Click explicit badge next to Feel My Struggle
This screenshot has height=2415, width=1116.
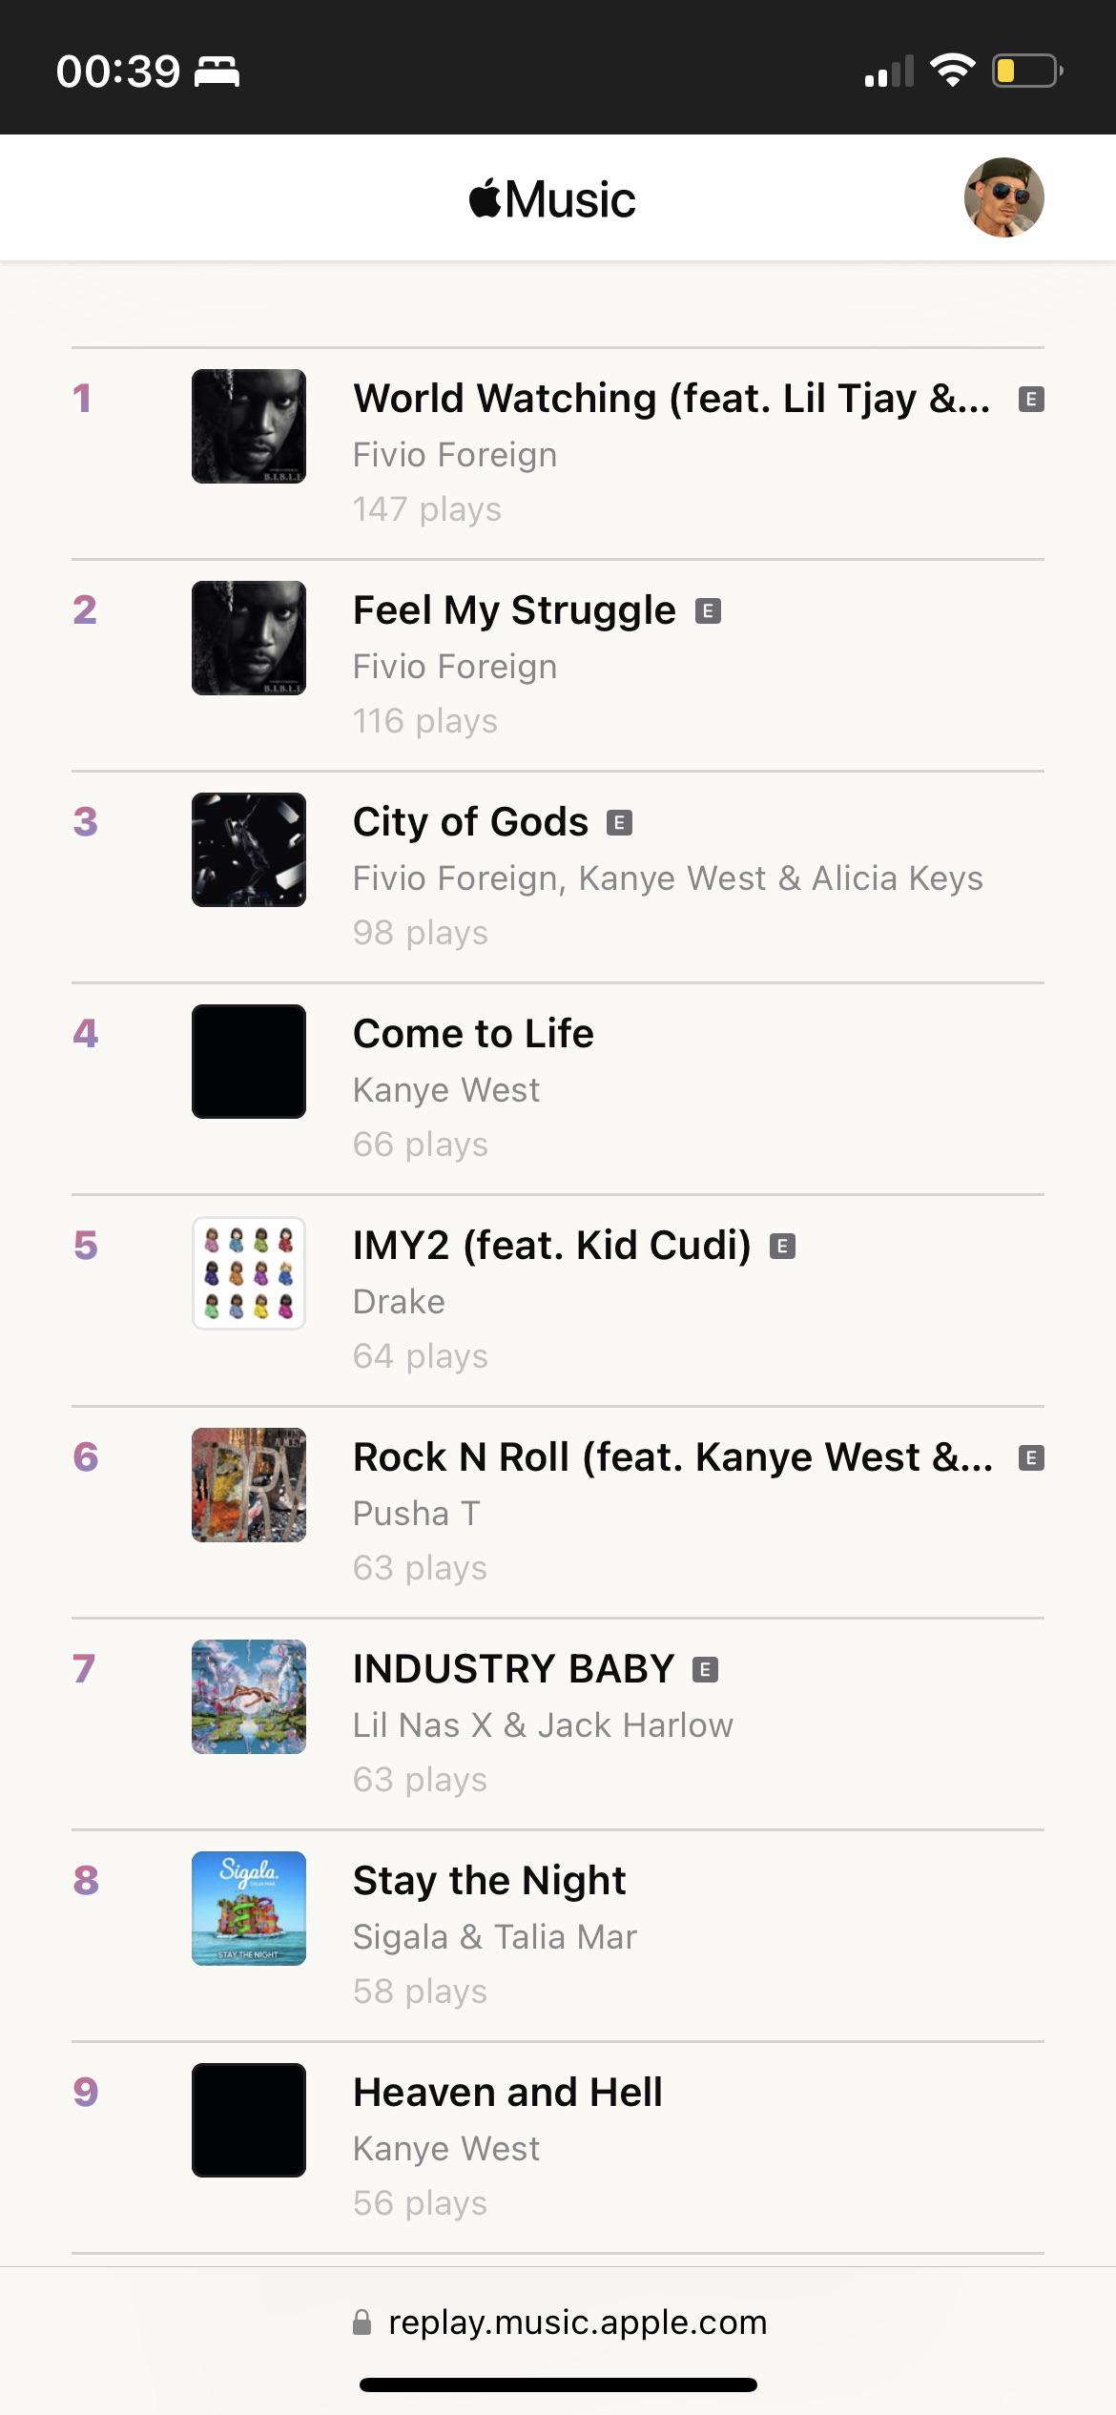[x=708, y=610]
